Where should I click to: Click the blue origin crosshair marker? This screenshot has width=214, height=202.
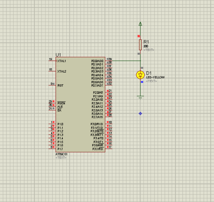coord(140,113)
